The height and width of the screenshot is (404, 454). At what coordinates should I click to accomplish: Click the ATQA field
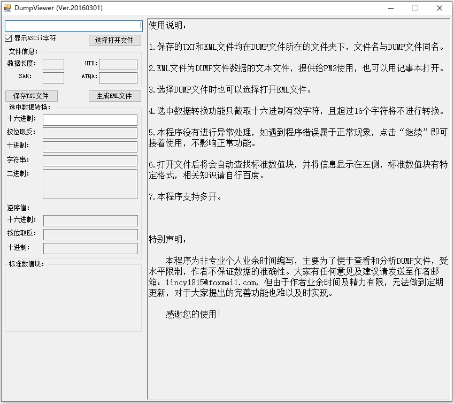[x=118, y=78]
